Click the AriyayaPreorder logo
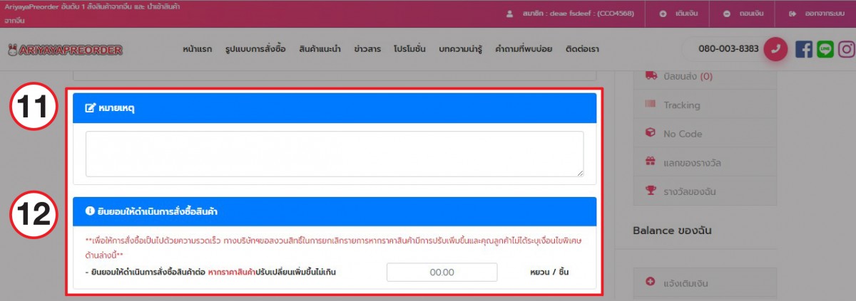The width and height of the screenshot is (856, 301). point(65,50)
